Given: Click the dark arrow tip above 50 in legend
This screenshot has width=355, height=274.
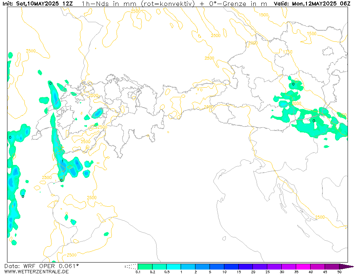Looking at the screenshot, I should coord(346,267).
